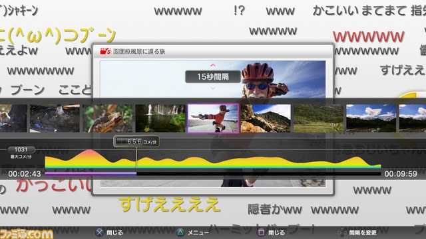Click the 1031 最大コメ/分 indicator
Screen dimensions: 426x239
pyautogui.click(x=21, y=152)
